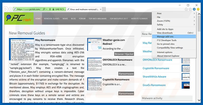203x105 pixels.
Task: Click Ransomware tag under ONYONLOCK article
Action: pos(126,74)
